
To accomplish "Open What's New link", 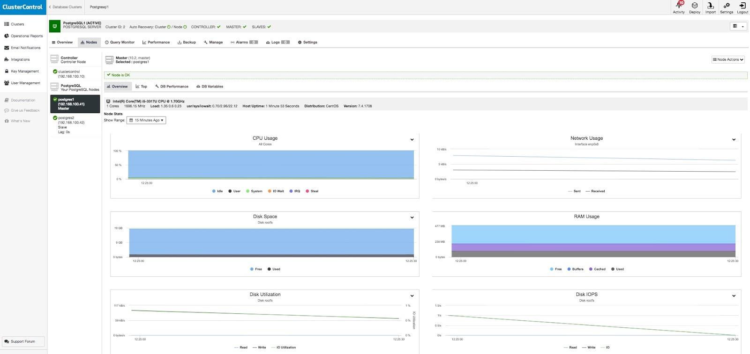I will point(17,121).
